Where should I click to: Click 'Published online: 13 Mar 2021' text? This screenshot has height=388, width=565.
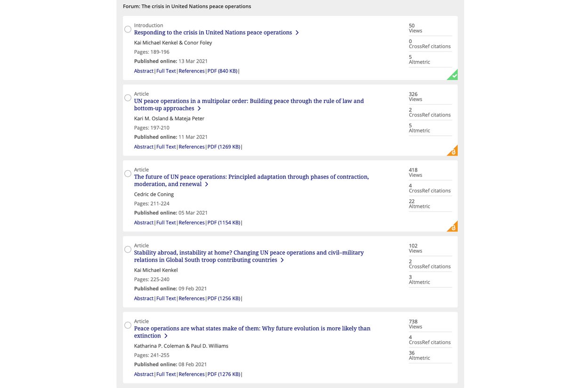click(171, 61)
